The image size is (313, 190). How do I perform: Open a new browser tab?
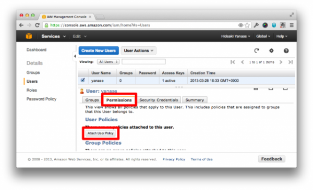click(x=100, y=17)
